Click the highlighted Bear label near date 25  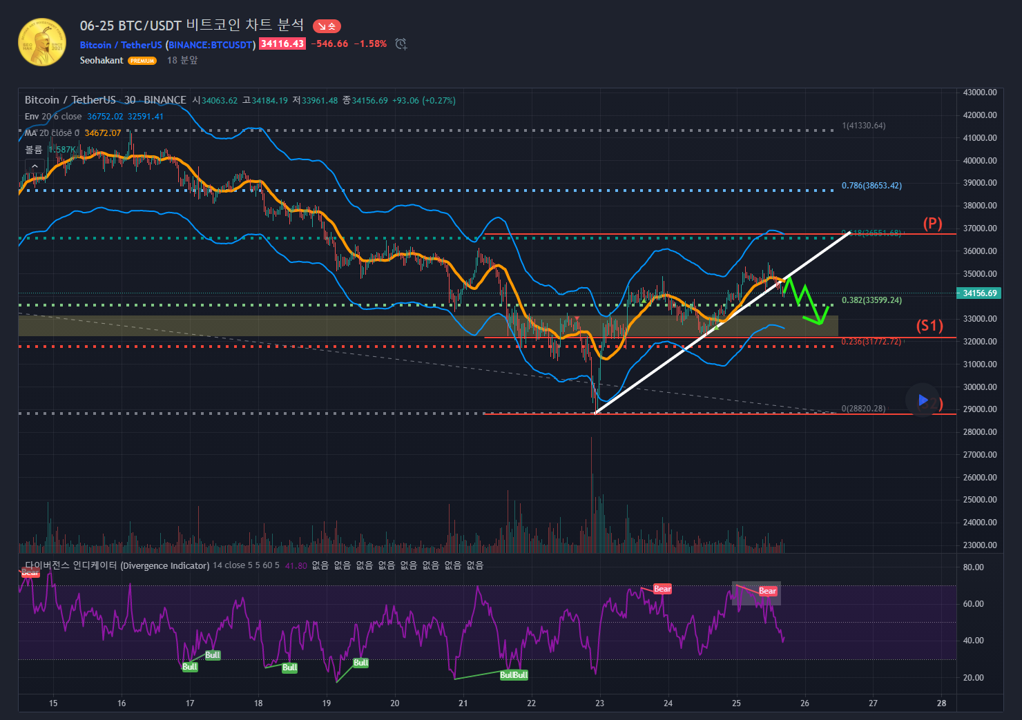[767, 591]
